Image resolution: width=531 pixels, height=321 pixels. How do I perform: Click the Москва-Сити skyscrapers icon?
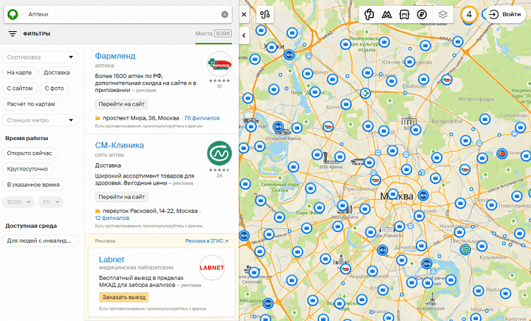(346, 210)
